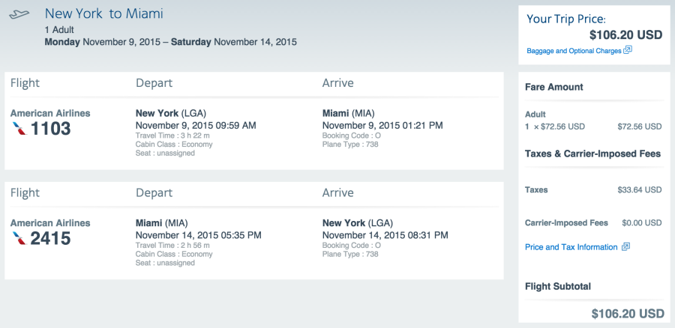Click the Seat : unassigned text for flight 1103
The height and width of the screenshot is (328, 675).
click(x=165, y=153)
